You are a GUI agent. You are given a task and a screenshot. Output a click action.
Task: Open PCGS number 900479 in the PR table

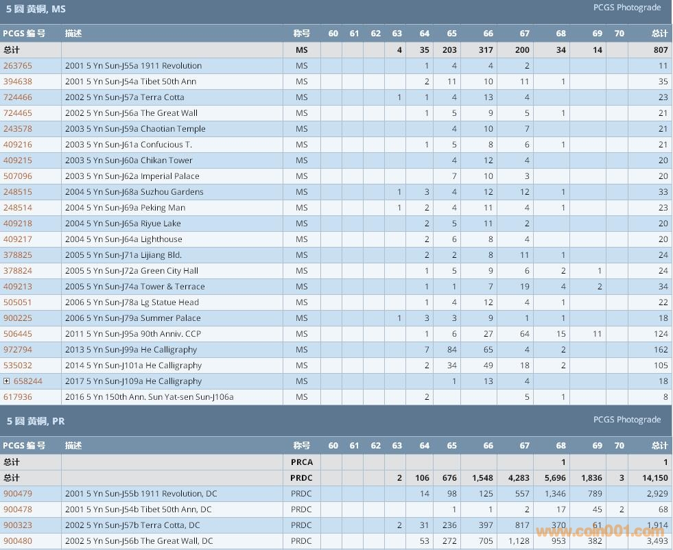[18, 494]
